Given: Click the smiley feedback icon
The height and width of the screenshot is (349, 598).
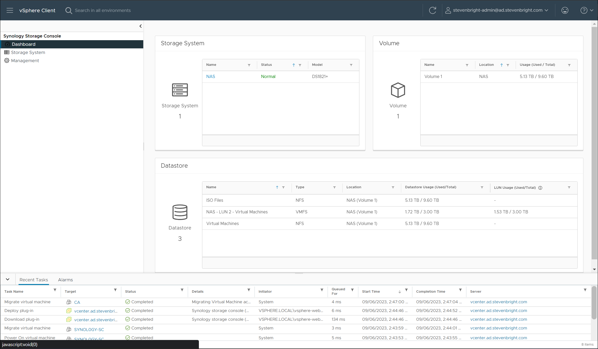Looking at the screenshot, I should 565,10.
